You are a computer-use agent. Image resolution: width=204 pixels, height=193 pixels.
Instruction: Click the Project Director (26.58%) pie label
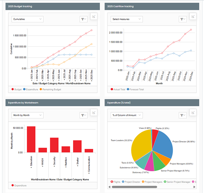(184, 141)
